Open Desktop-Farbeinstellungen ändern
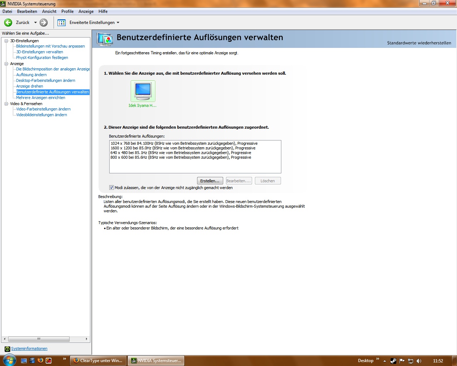 46,80
